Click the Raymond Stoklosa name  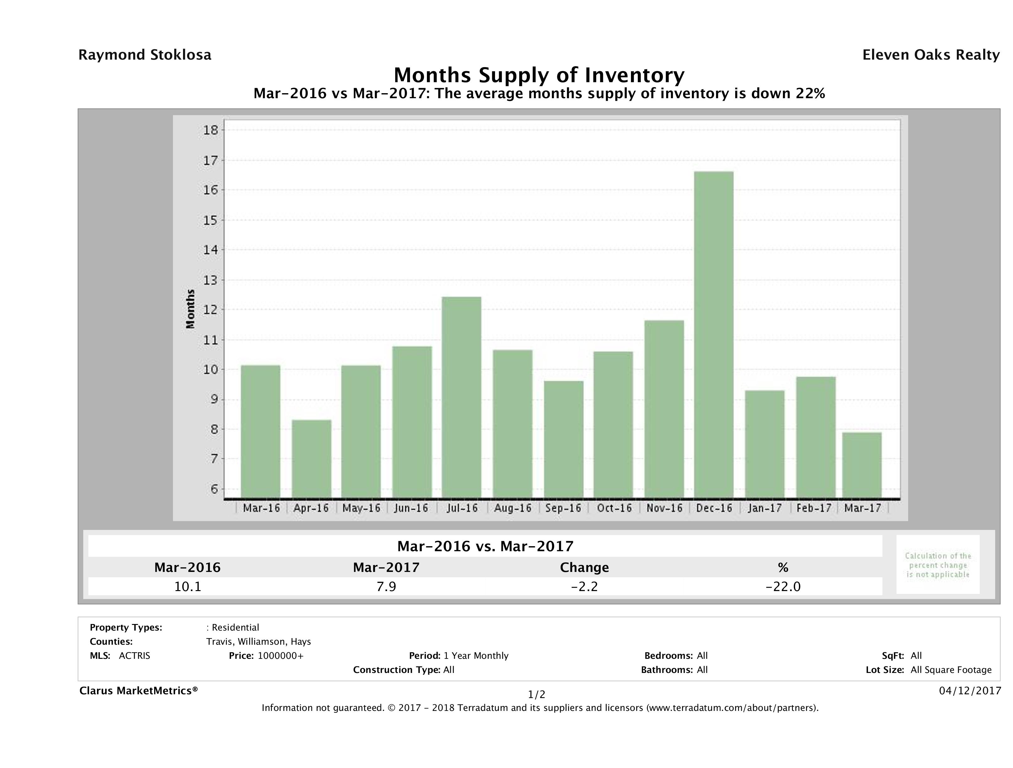(x=145, y=55)
